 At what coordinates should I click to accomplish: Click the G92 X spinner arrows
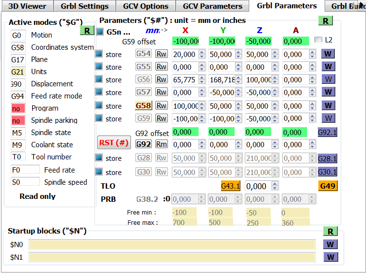[202, 144]
